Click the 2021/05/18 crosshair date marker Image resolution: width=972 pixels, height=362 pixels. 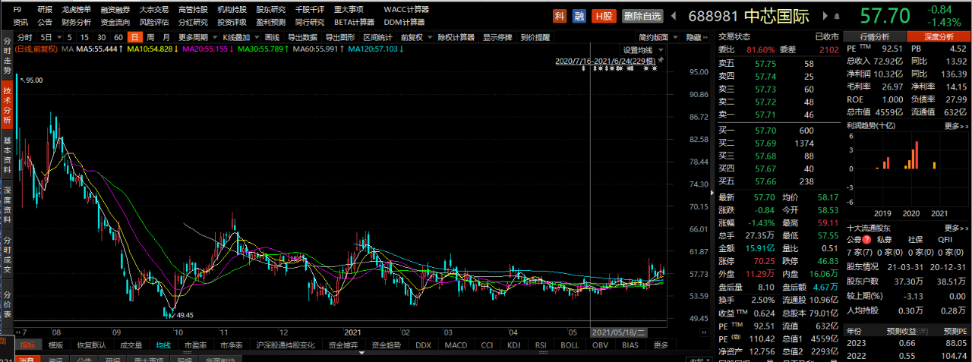pos(619,332)
